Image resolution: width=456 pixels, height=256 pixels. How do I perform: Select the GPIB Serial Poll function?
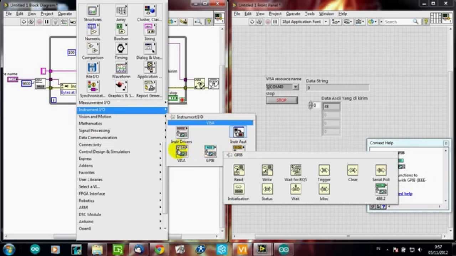(x=381, y=170)
